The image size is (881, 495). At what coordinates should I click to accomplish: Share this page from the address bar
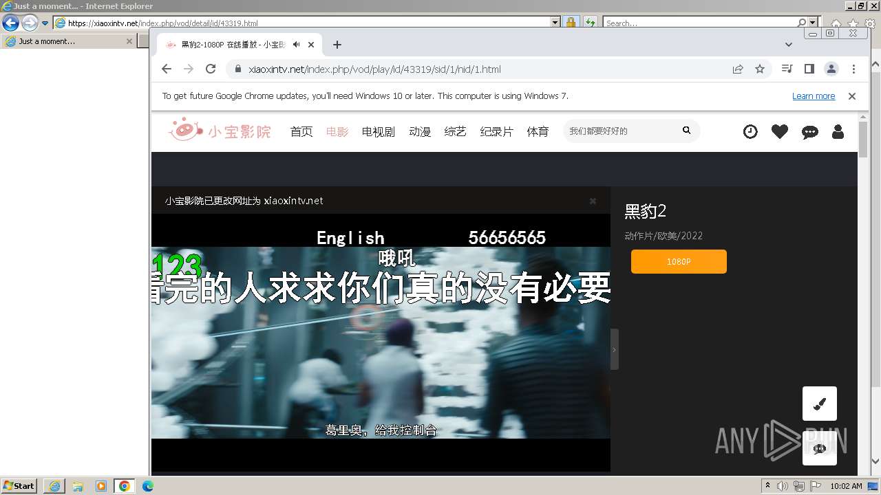pyautogui.click(x=738, y=69)
